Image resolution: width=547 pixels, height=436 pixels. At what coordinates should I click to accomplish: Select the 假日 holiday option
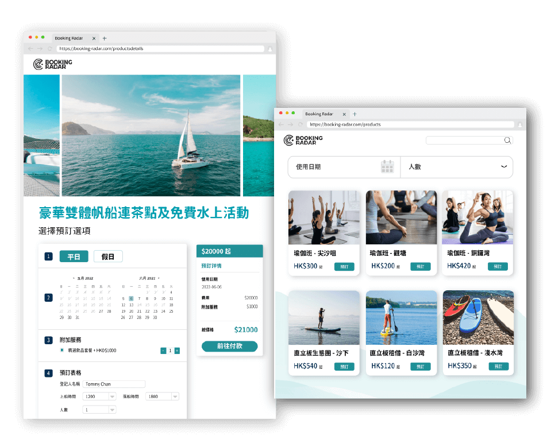pos(109,256)
